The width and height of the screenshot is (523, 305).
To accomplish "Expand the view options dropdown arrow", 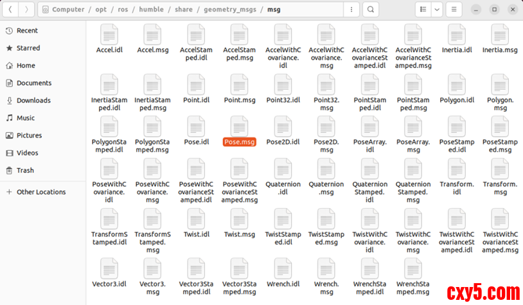I will (x=437, y=10).
